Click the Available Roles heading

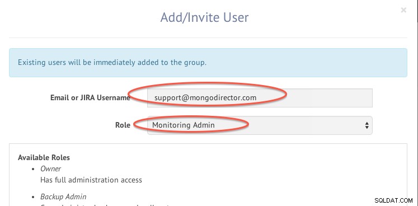44,157
